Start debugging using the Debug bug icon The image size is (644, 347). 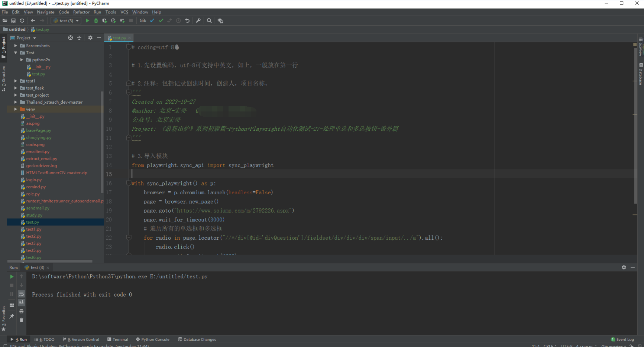click(x=96, y=20)
